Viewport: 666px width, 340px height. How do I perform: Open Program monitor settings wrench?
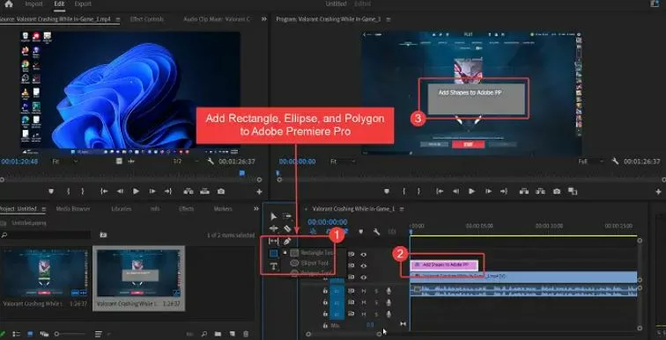pyautogui.click(x=615, y=162)
